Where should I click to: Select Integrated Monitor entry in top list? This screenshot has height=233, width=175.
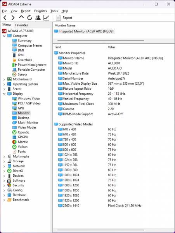tap(84, 31)
